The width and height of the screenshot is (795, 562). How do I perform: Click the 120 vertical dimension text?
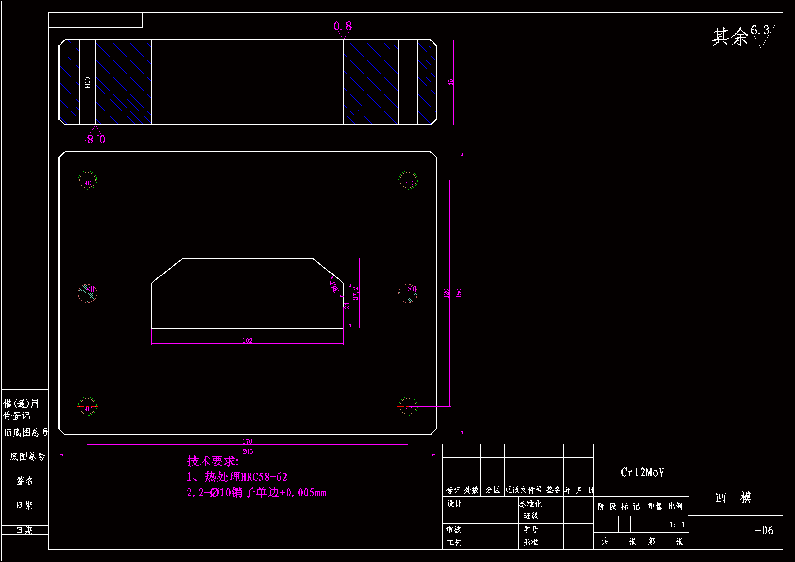click(x=446, y=293)
